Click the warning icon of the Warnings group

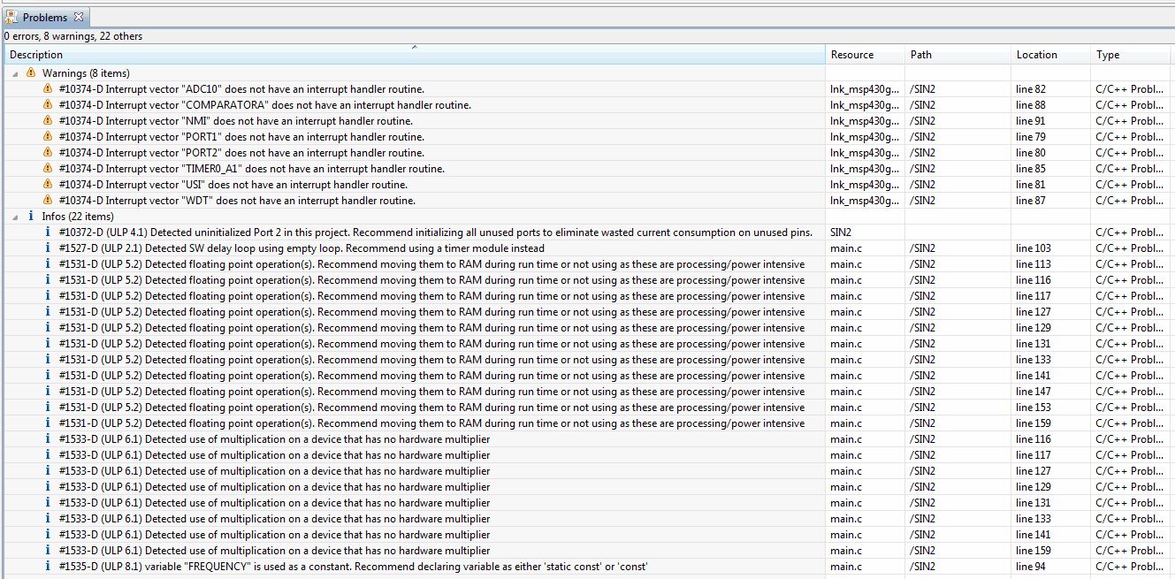pyautogui.click(x=32, y=73)
